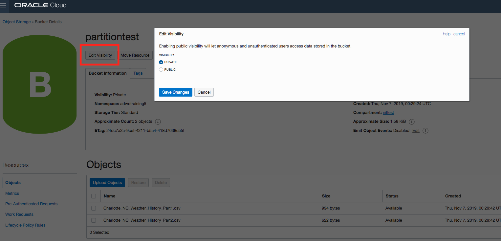The height and width of the screenshot is (241, 501).
Task: Click the Upload Objects button
Action: [107, 183]
